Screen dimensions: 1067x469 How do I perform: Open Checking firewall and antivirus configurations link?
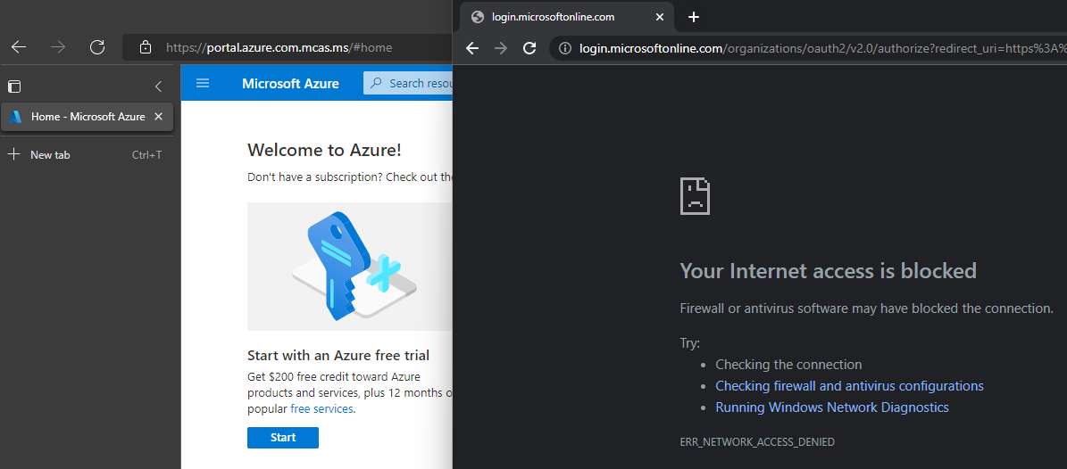click(x=849, y=386)
